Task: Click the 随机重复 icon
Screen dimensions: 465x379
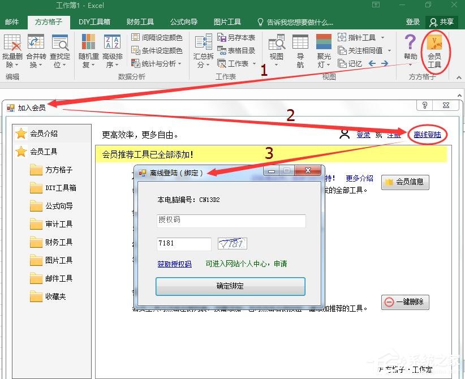Action: (88, 41)
